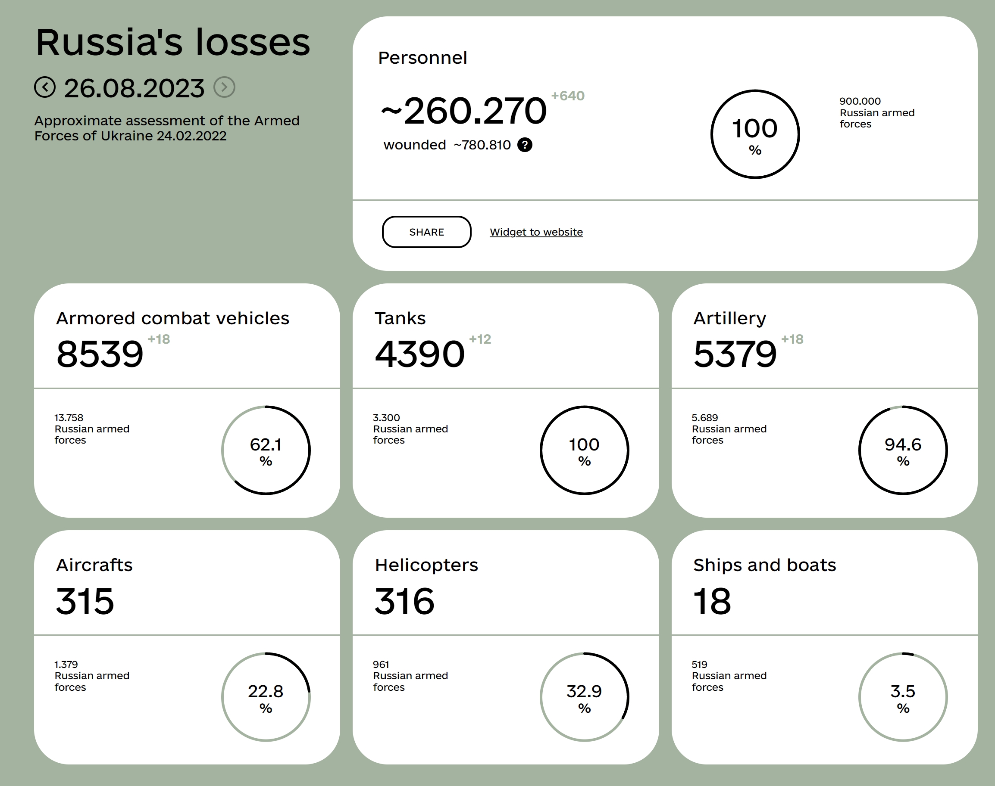Viewport: 995px width, 786px height.
Task: Click the date 26.08.2023
Action: coord(134,88)
